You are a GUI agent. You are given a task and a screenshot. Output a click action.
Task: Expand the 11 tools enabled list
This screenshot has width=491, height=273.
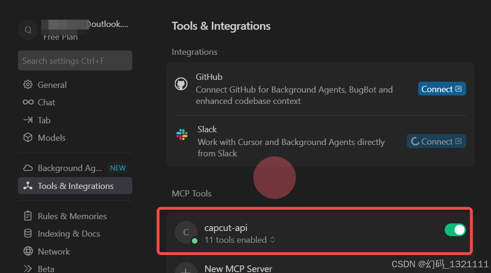[240, 240]
